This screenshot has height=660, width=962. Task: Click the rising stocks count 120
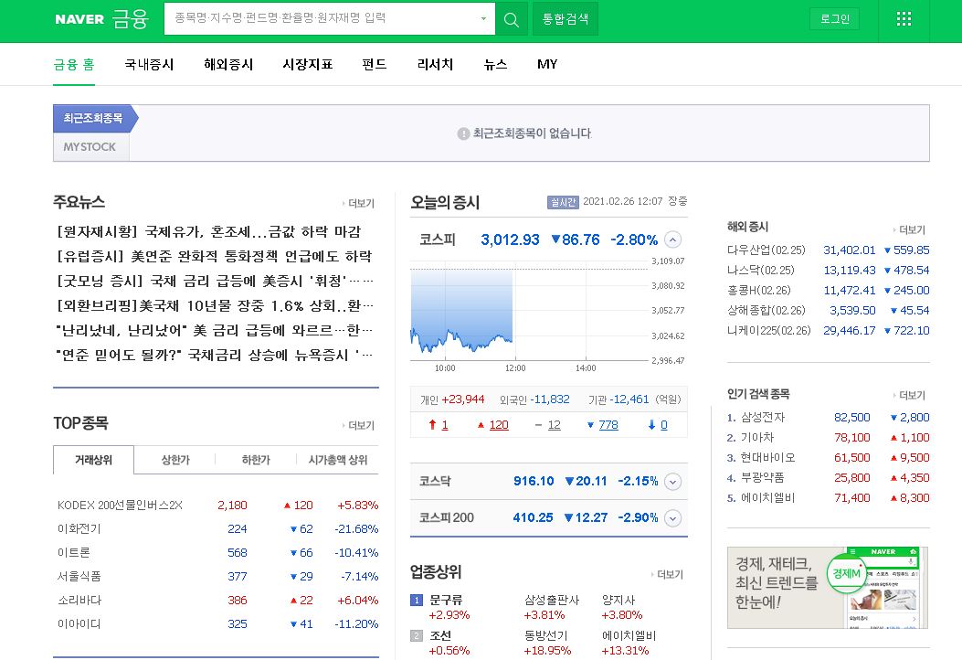click(499, 425)
